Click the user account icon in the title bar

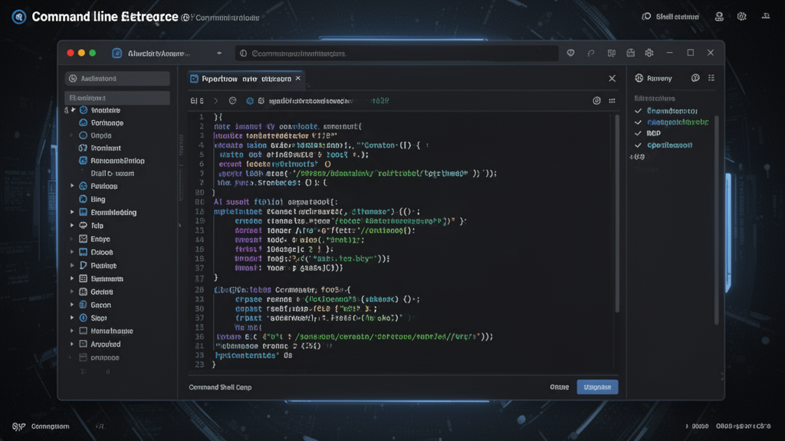[718, 15]
